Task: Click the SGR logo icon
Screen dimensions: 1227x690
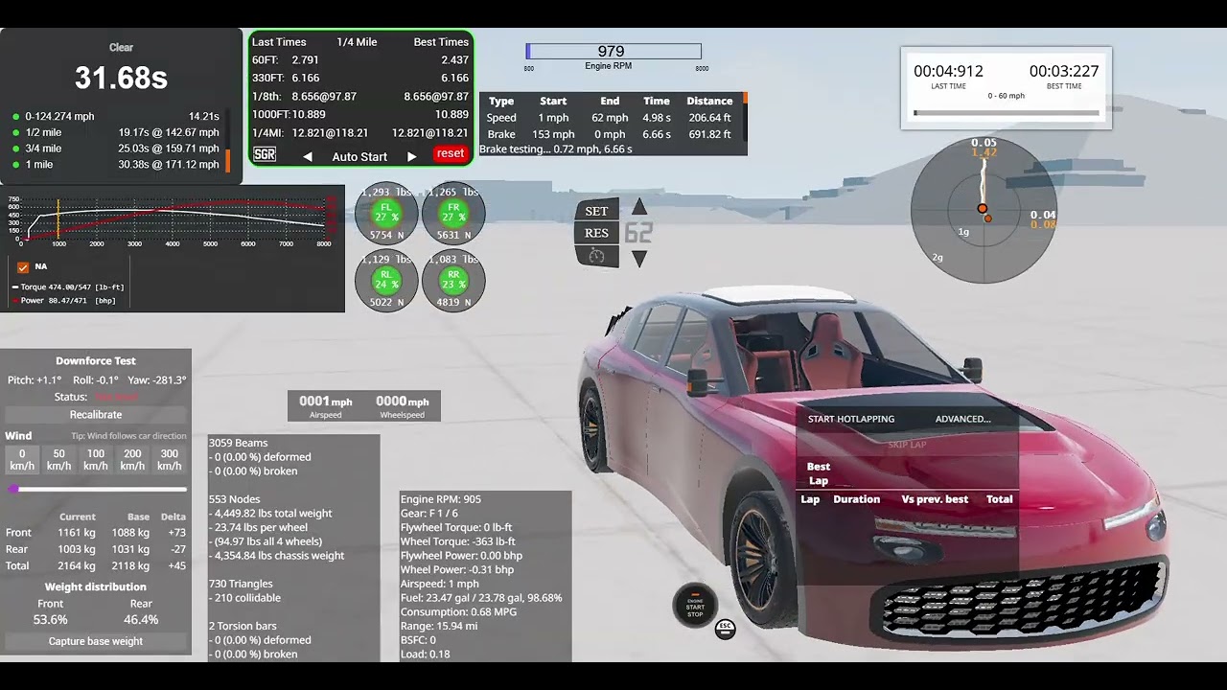Action: (265, 154)
